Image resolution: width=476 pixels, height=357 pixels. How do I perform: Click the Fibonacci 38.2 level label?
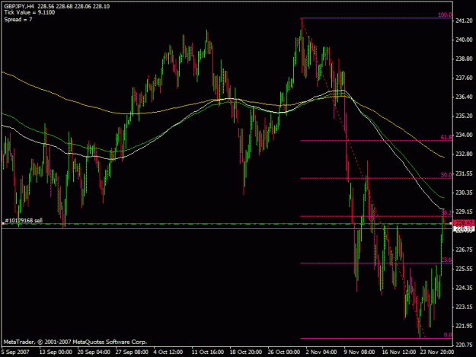pos(446,212)
